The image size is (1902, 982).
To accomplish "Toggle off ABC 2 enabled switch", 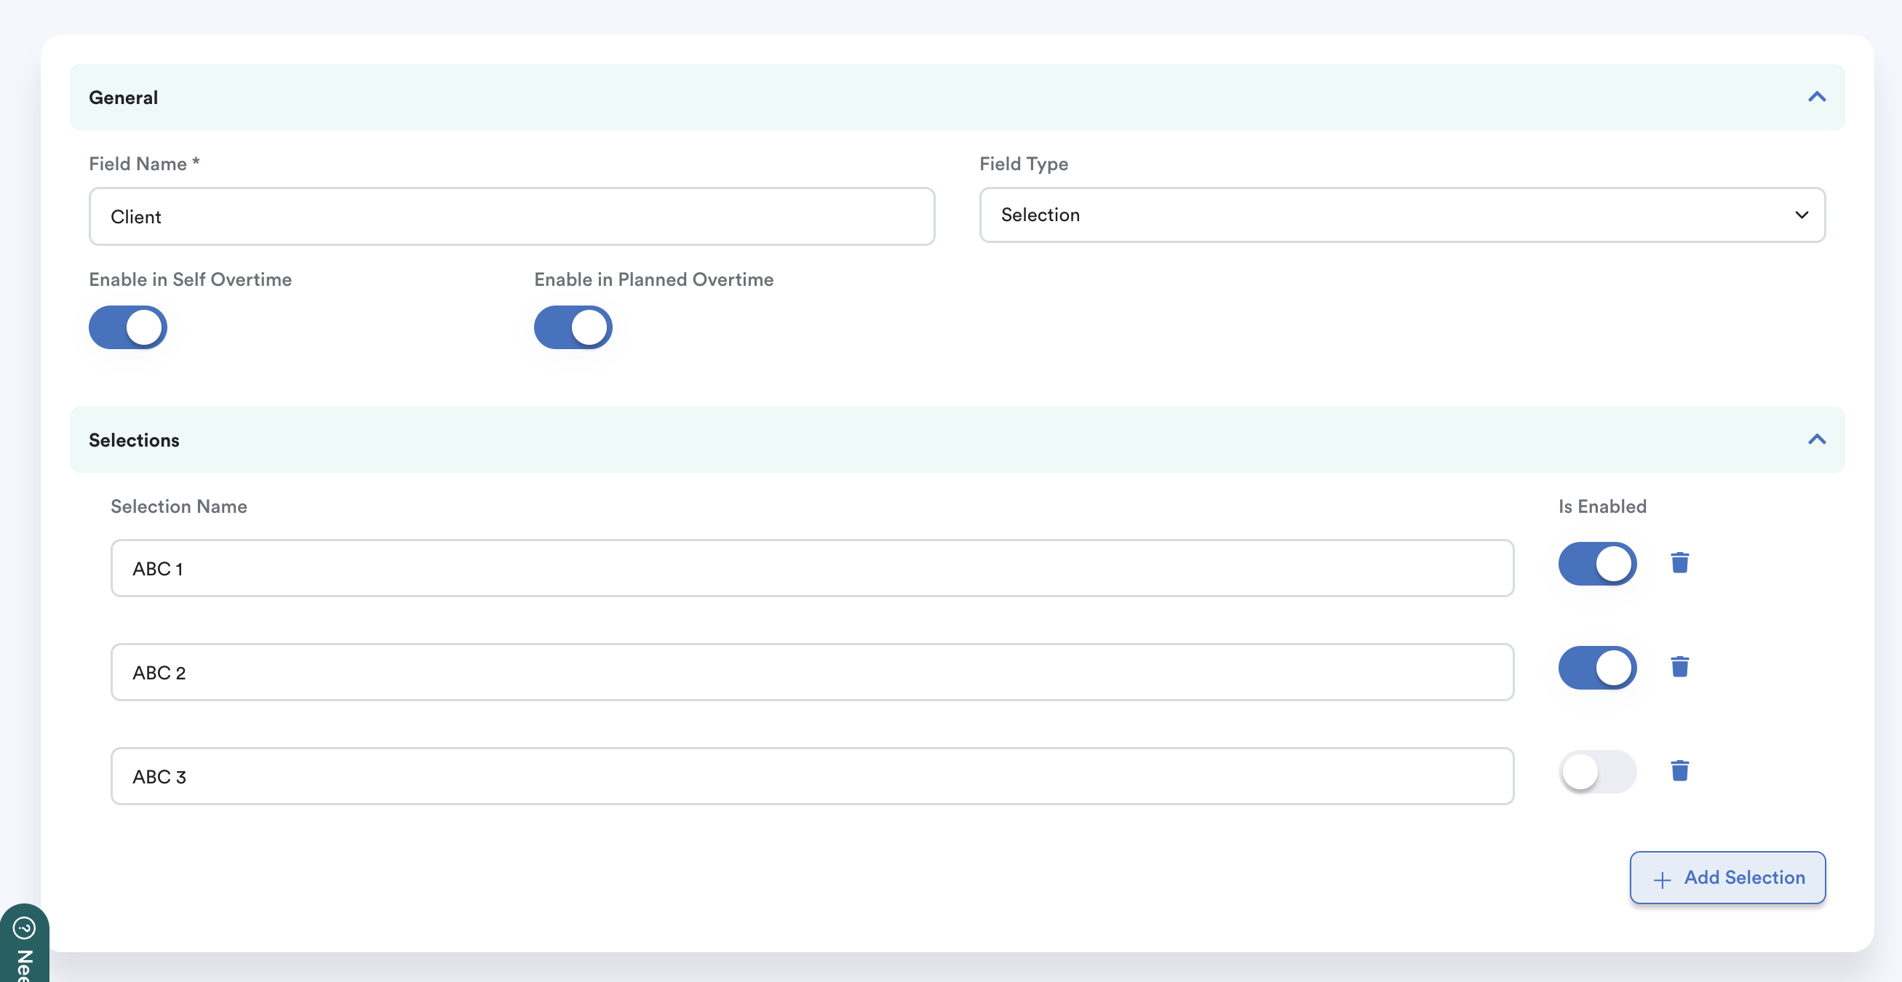I will click(1597, 669).
